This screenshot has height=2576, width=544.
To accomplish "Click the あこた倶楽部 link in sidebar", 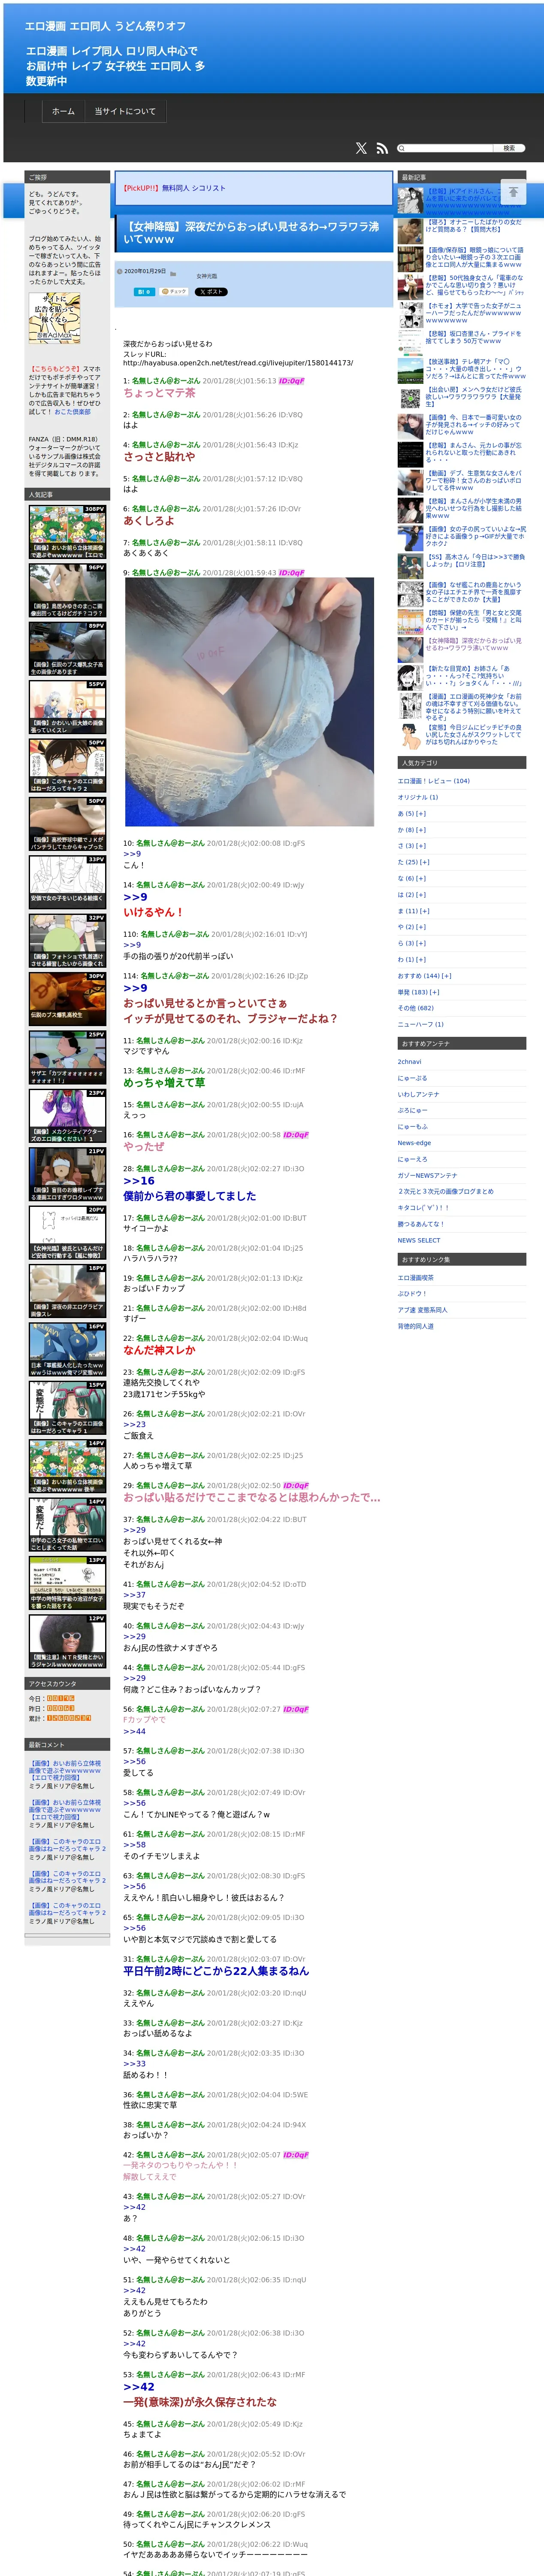I will click(x=73, y=412).
